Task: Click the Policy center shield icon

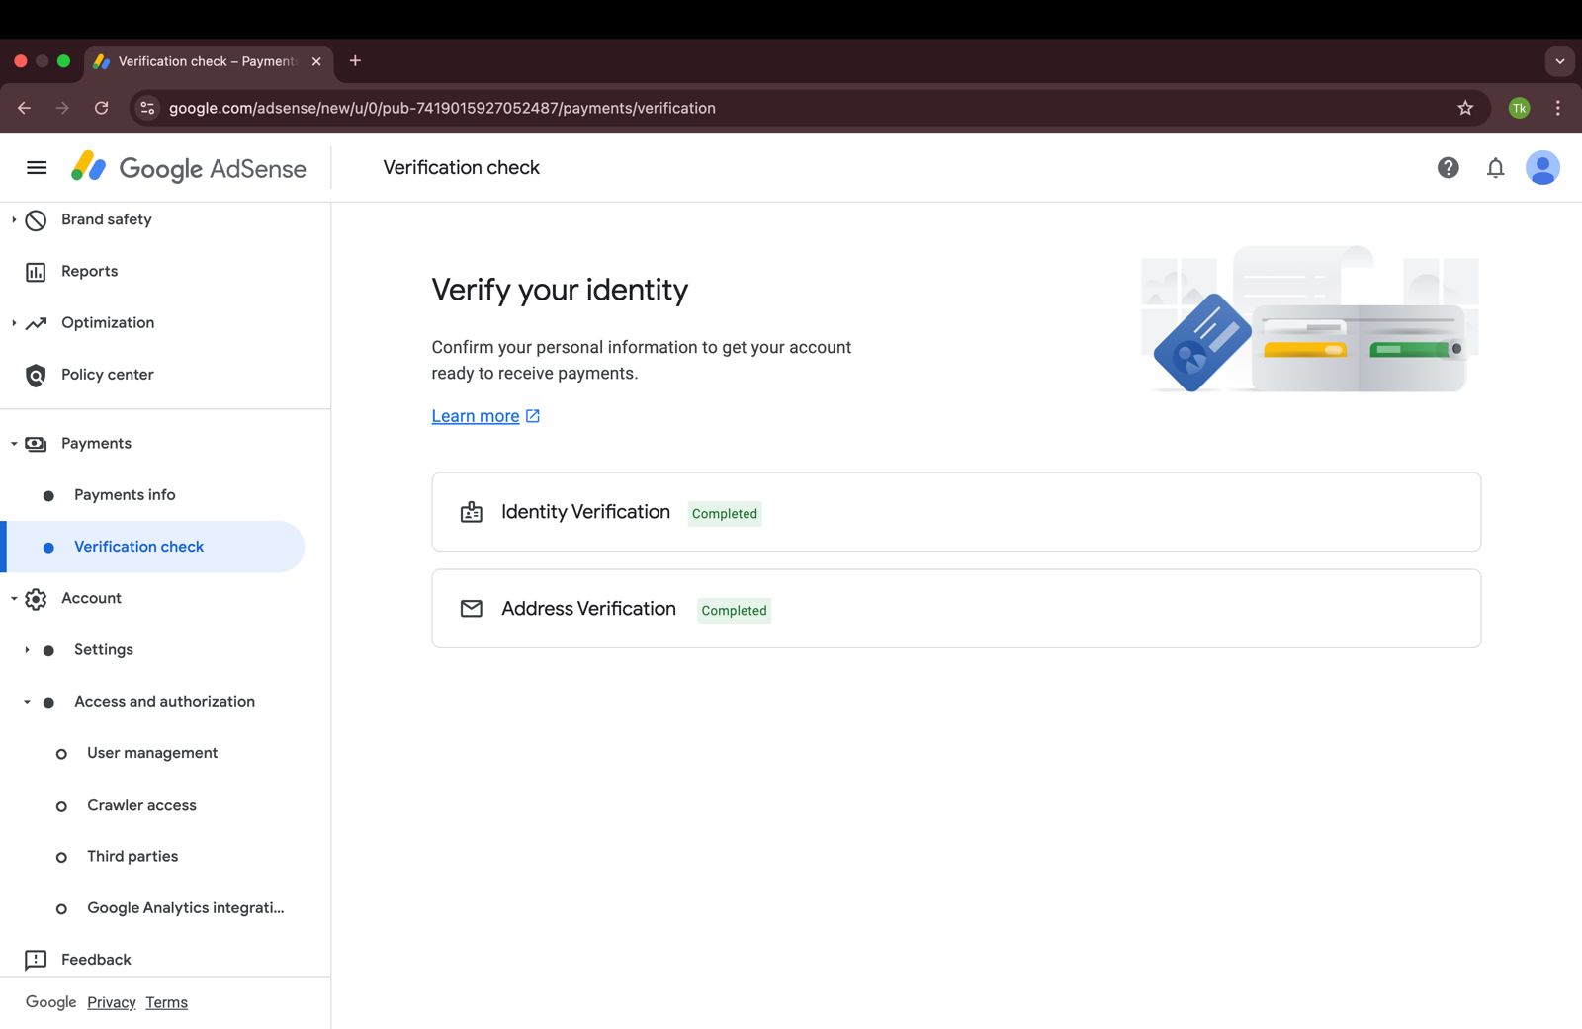Action: click(x=36, y=376)
